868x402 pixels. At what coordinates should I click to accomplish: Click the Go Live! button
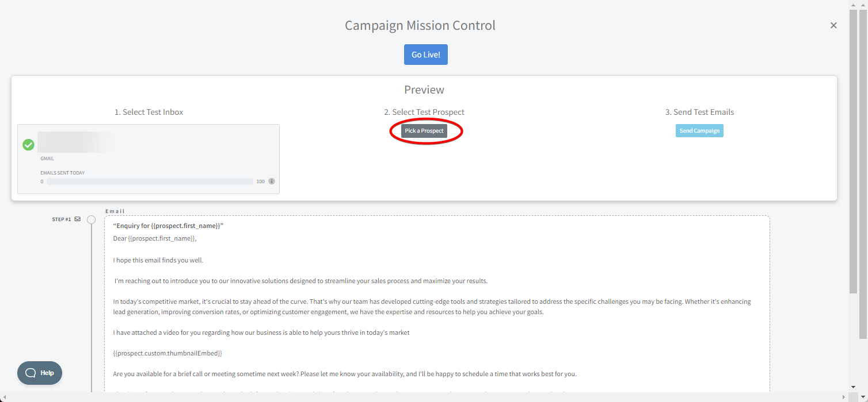tap(425, 55)
